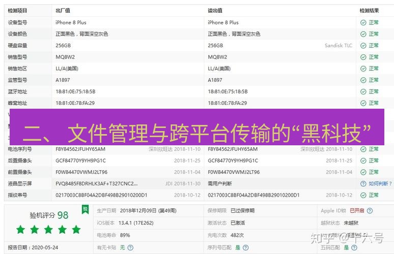The image size is (394, 254).
Task: Click factory battery serial F8Y84562JFUHY65AM
Action: click(x=80, y=149)
